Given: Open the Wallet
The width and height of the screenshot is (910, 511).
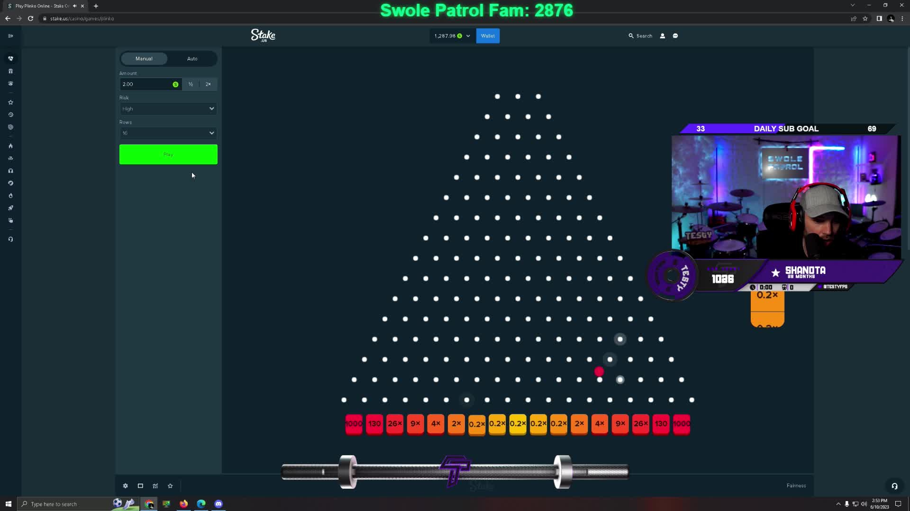Looking at the screenshot, I should click(488, 36).
